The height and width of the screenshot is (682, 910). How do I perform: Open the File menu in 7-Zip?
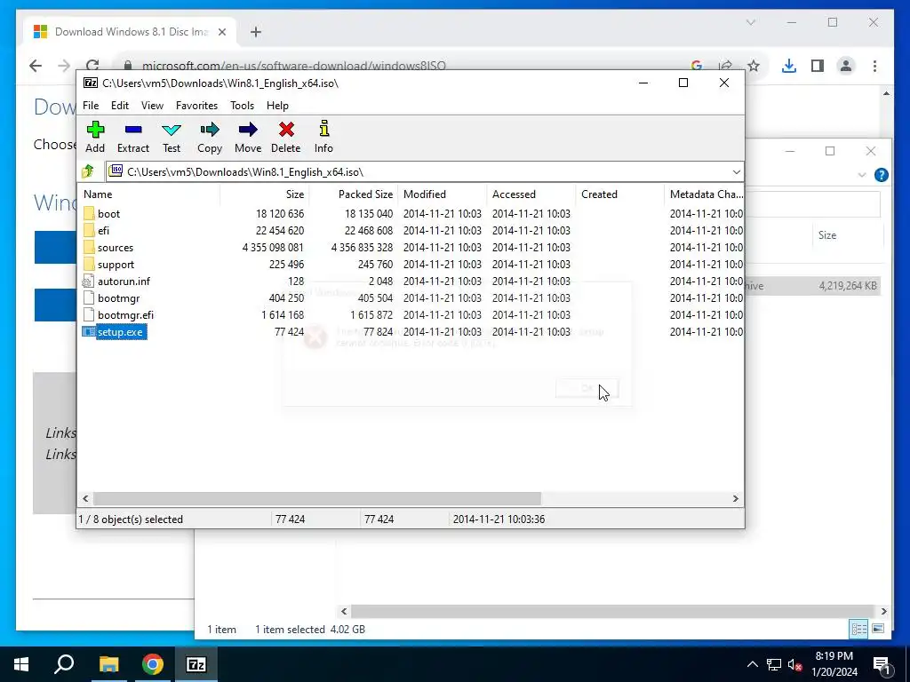(x=91, y=106)
